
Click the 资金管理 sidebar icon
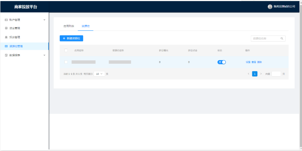pos(6,28)
